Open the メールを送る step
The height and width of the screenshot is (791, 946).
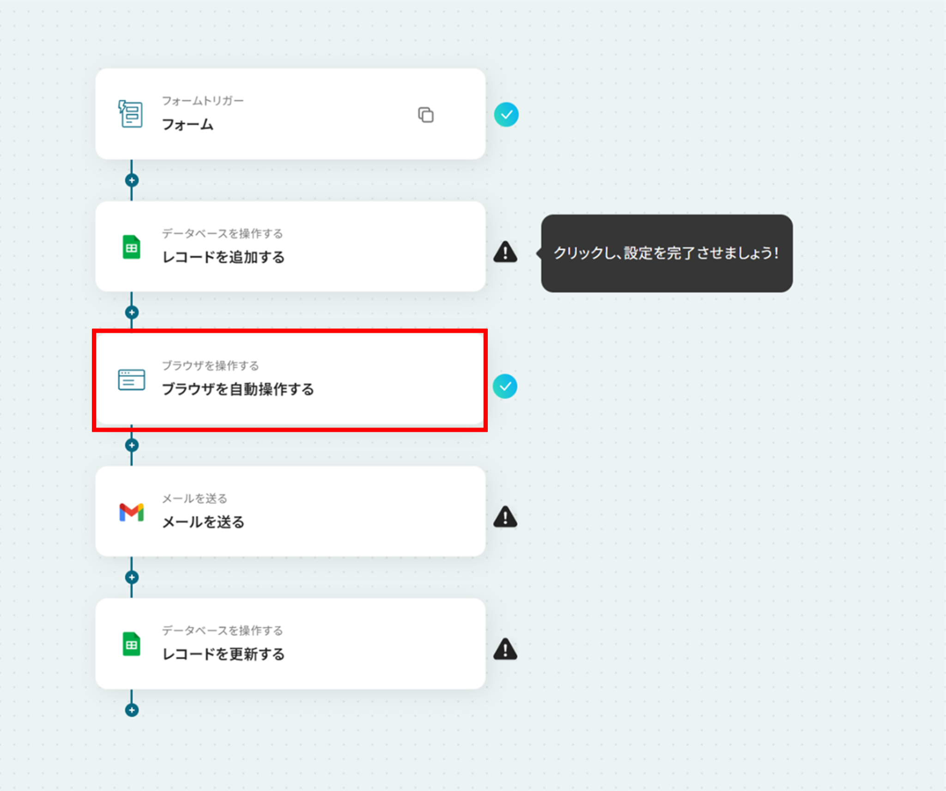pyautogui.click(x=290, y=511)
